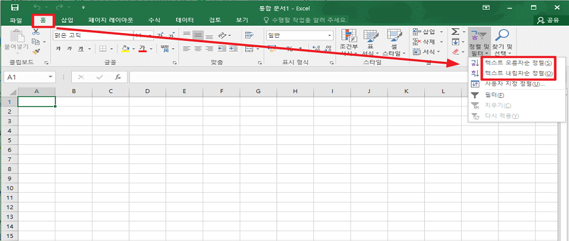This screenshot has width=569, height=241.
Task: Click the text orientation icon
Action: point(222,35)
